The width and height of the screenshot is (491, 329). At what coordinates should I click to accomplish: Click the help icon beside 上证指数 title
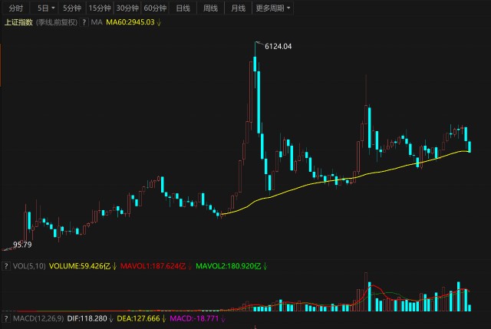click(84, 22)
